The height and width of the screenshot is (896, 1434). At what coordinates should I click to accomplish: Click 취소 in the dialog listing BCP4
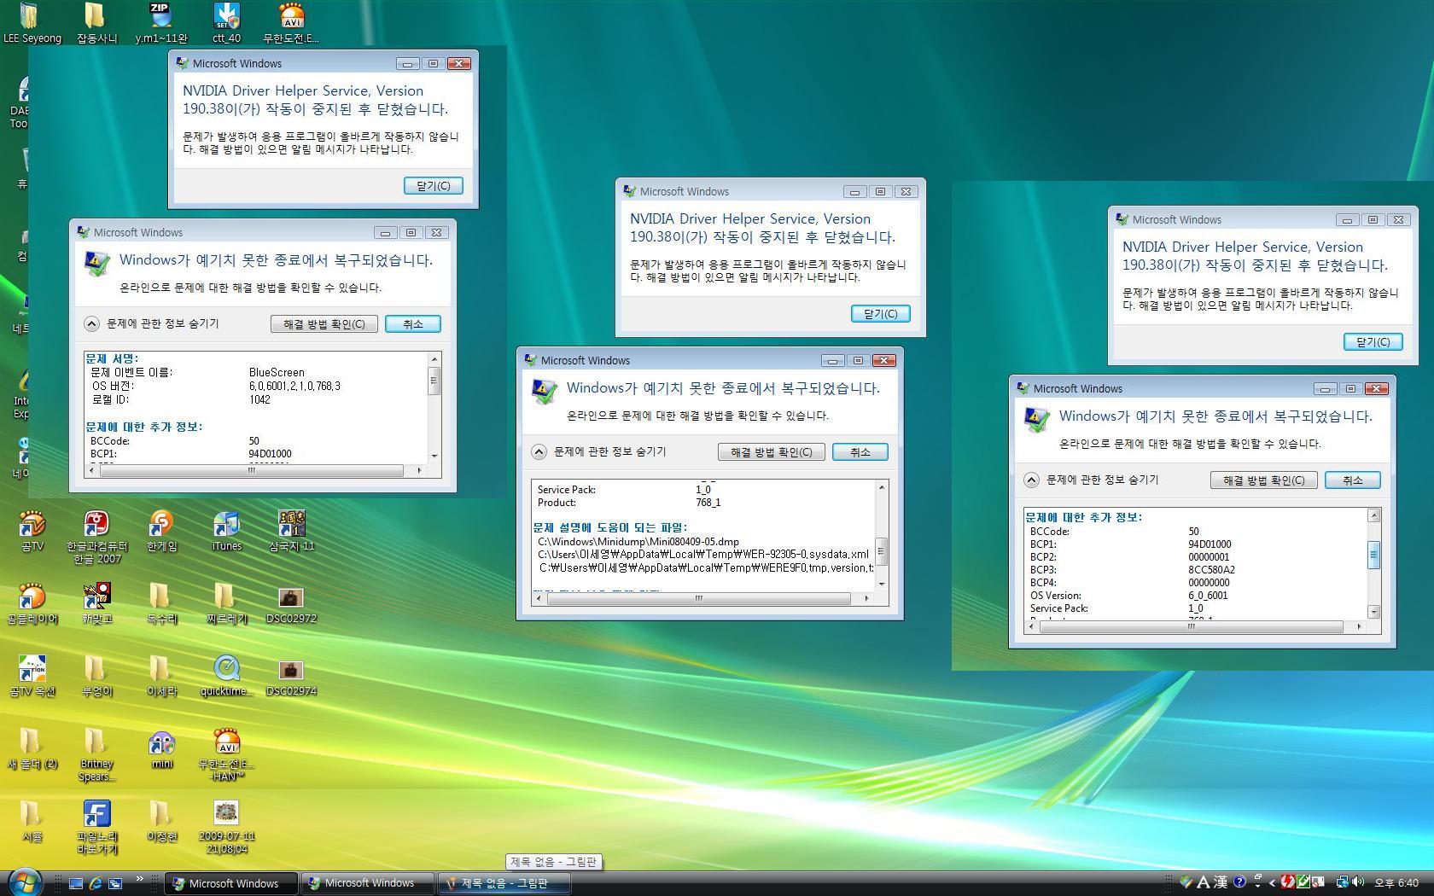(x=1353, y=480)
